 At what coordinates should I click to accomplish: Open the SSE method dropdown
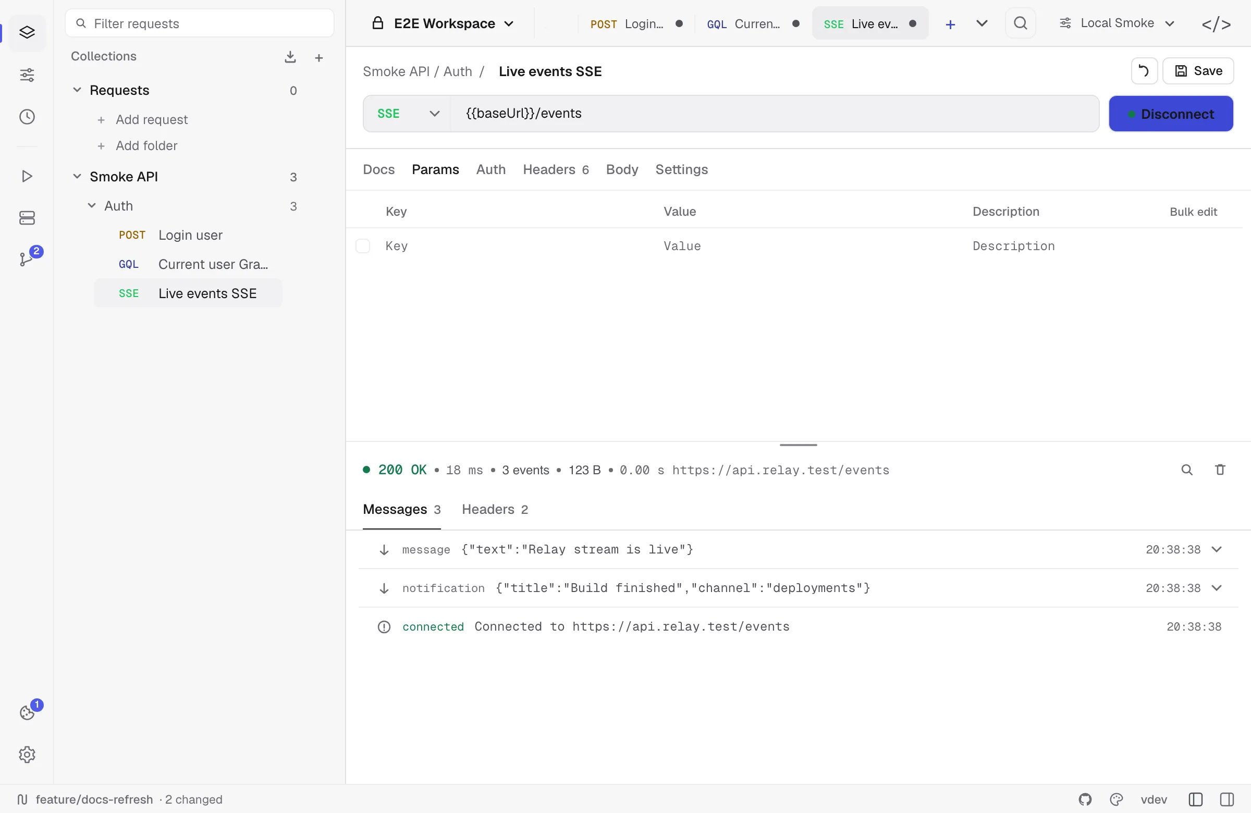pyautogui.click(x=408, y=114)
